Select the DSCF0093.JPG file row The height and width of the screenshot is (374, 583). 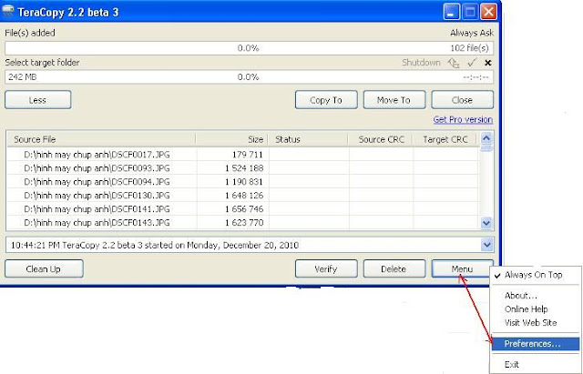coord(243,167)
